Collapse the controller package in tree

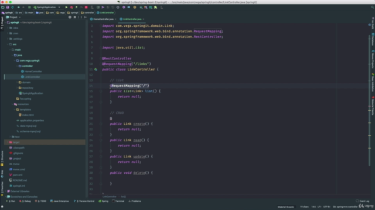point(17,66)
